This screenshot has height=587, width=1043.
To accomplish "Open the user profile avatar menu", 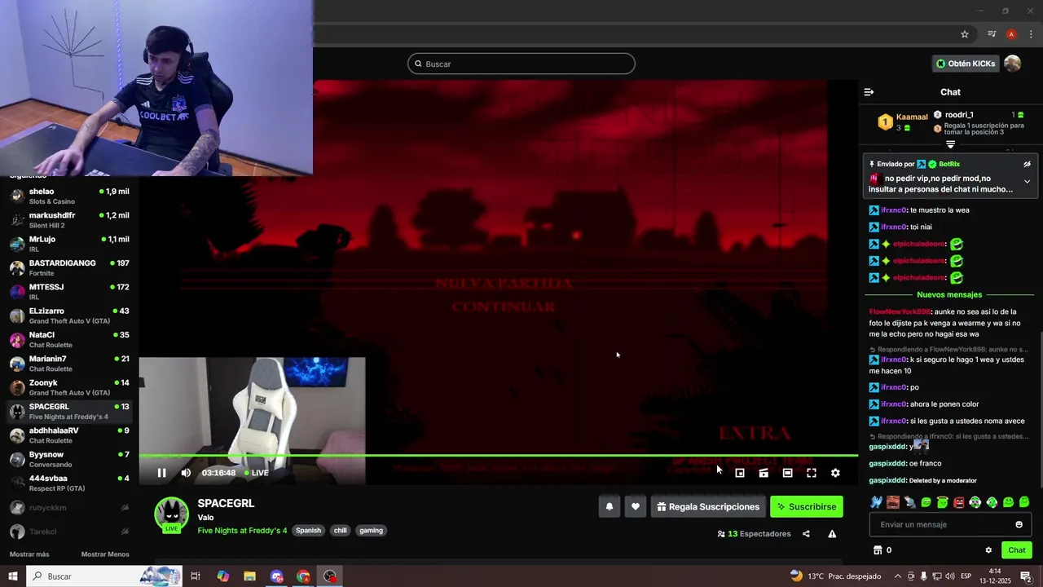I will (1013, 64).
